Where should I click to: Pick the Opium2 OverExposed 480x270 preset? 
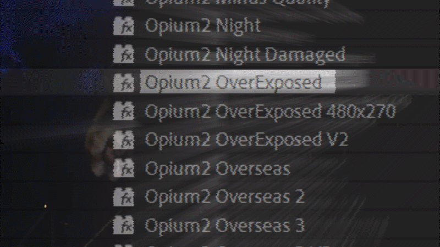point(270,111)
